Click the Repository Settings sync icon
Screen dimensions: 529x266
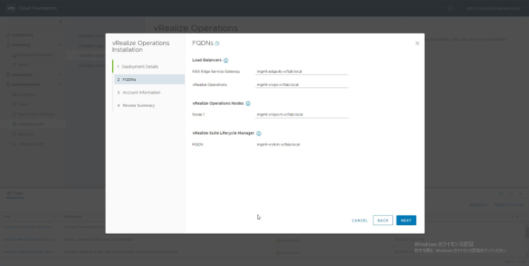click(14, 115)
